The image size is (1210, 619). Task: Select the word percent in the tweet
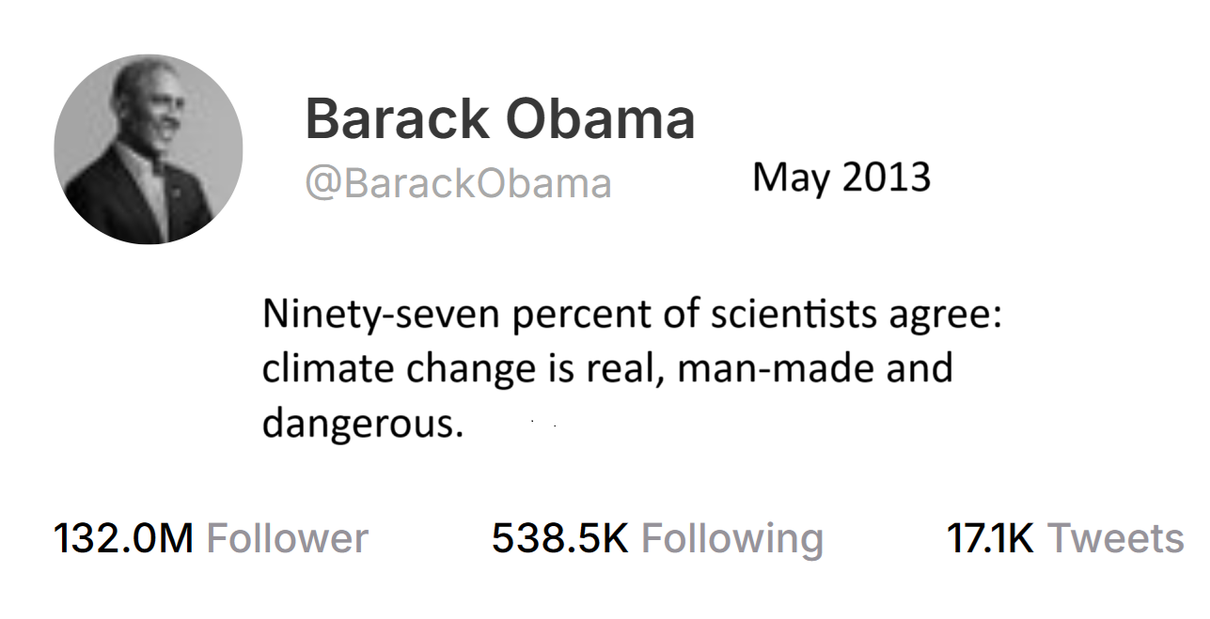click(x=574, y=316)
